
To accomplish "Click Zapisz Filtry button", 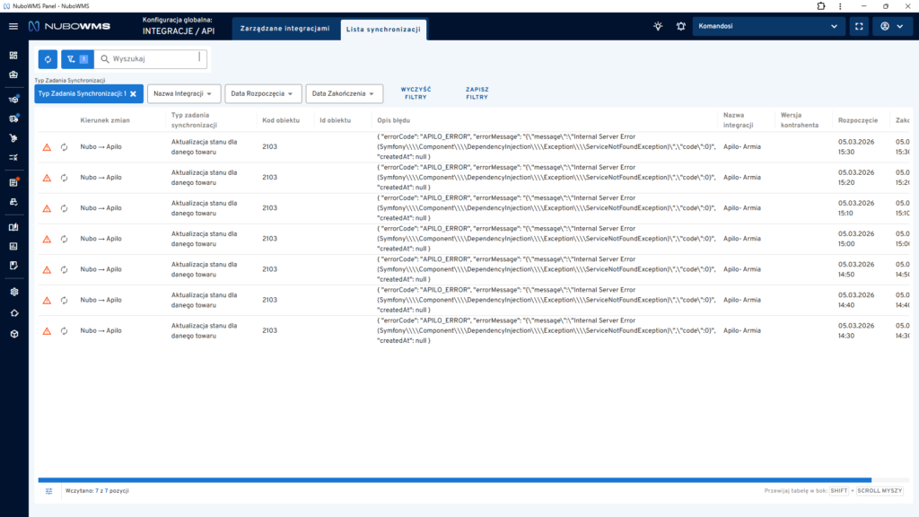I will pyautogui.click(x=477, y=93).
